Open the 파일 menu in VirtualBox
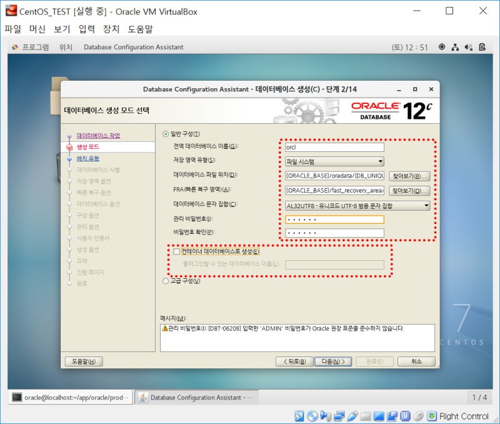The height and width of the screenshot is (424, 500). pyautogui.click(x=12, y=29)
